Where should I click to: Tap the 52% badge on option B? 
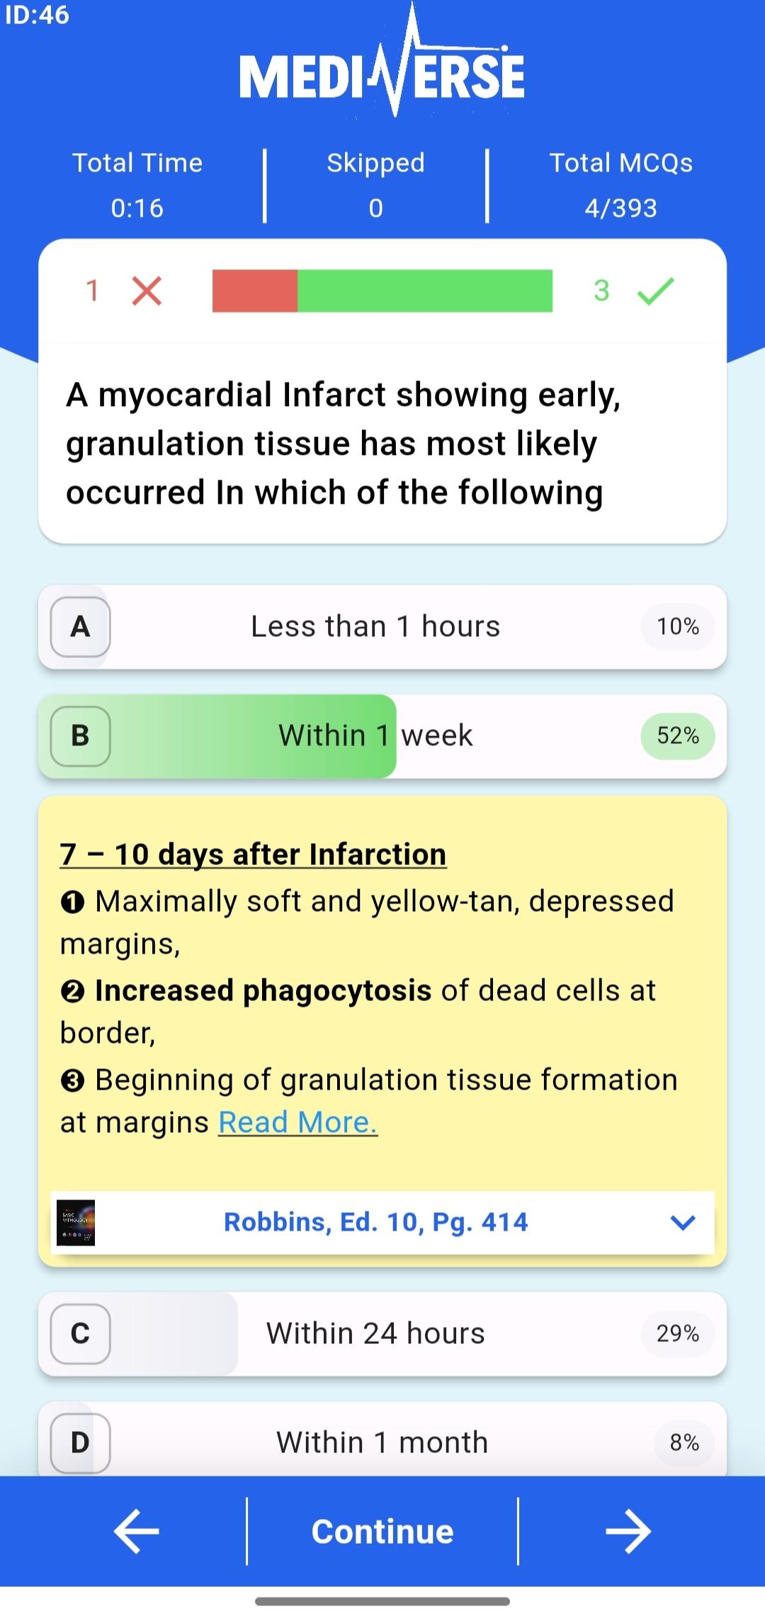click(x=678, y=736)
